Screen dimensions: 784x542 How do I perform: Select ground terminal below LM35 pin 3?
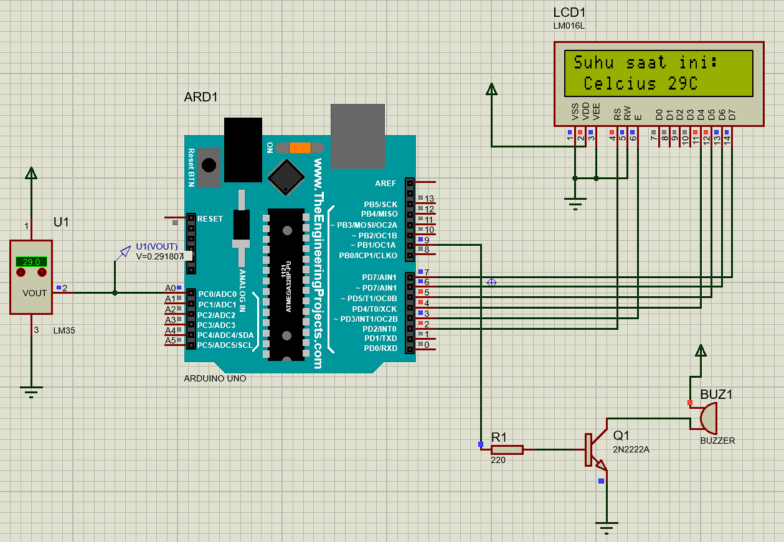(x=31, y=392)
